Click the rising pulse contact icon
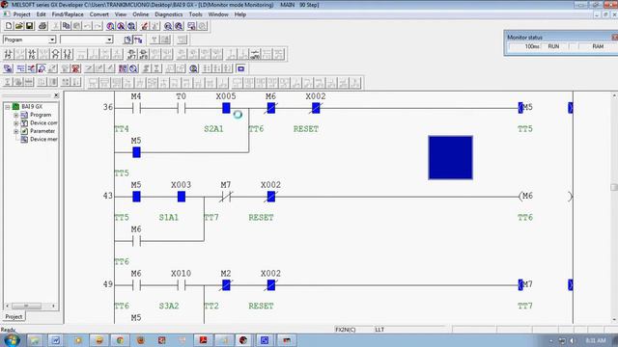 132,54
